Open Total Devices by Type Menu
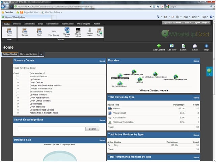This screenshot has height=162, width=216. [196, 98]
